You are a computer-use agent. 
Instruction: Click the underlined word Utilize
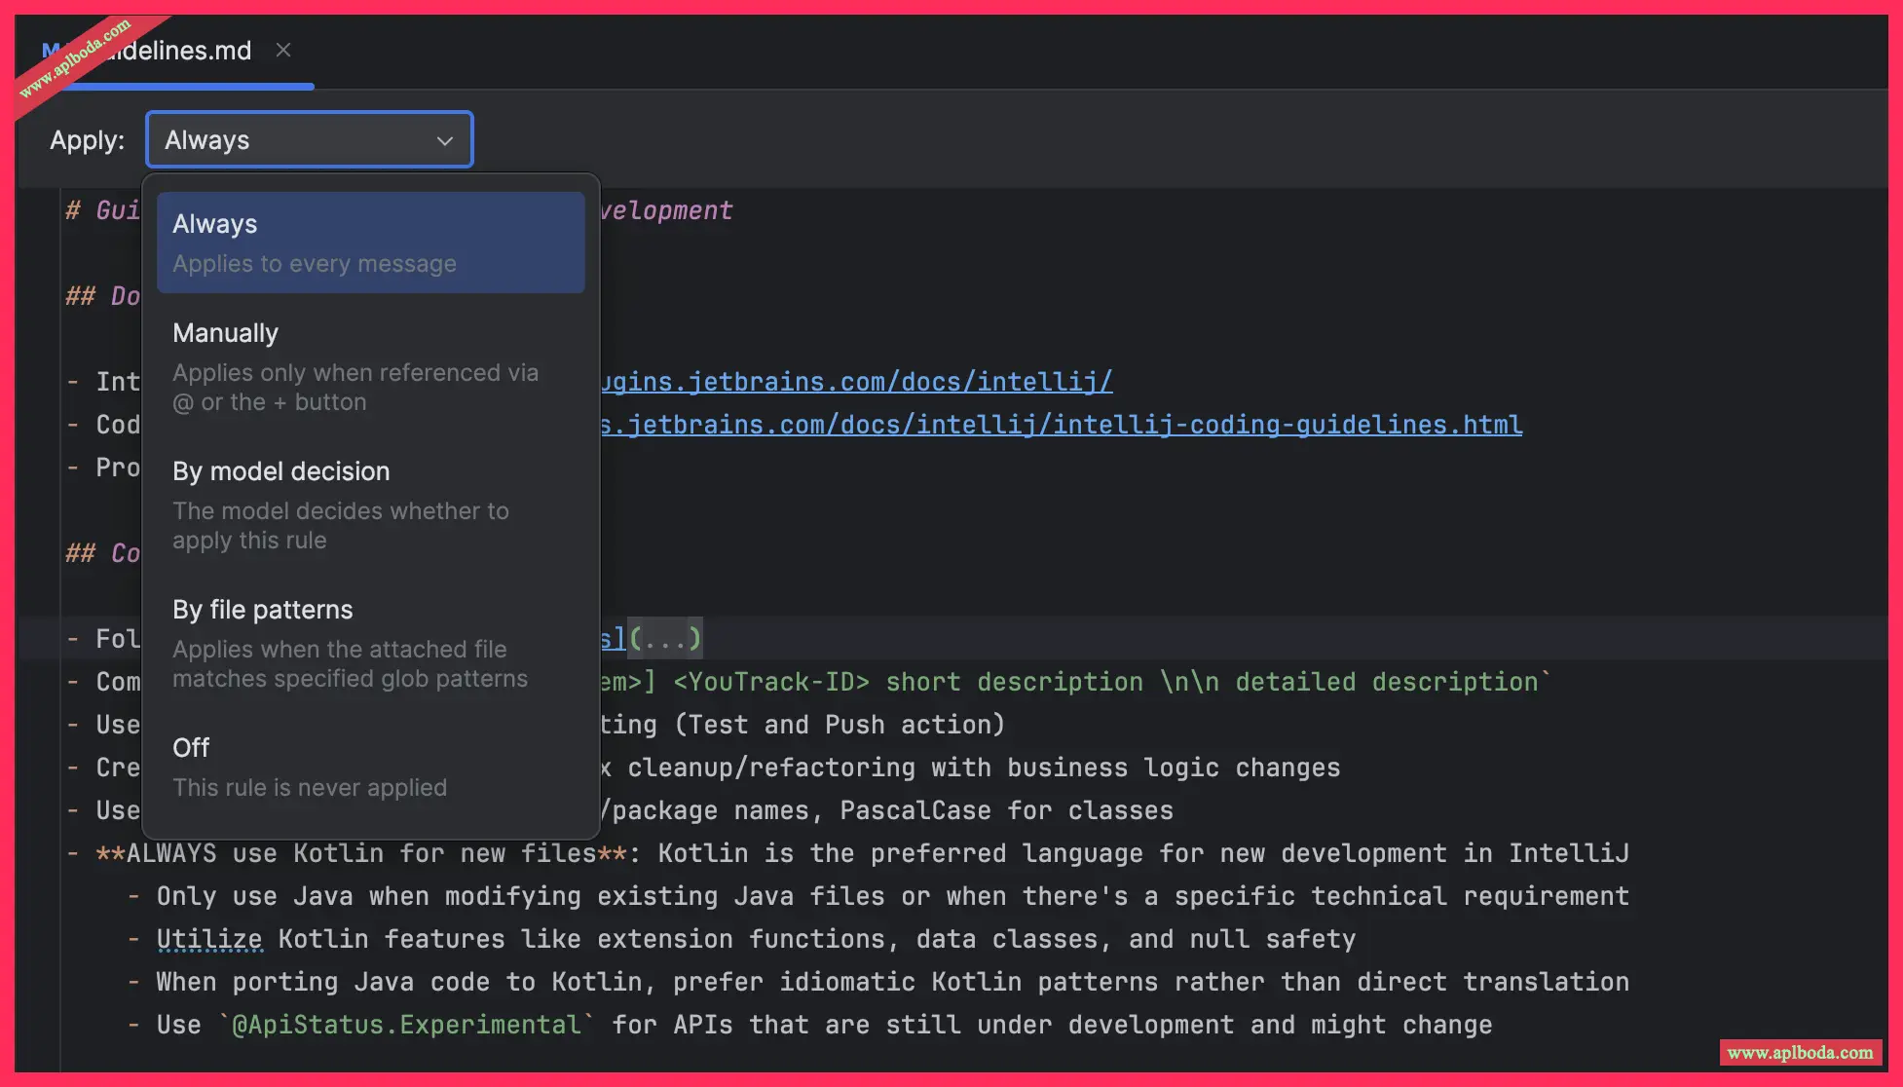209,940
